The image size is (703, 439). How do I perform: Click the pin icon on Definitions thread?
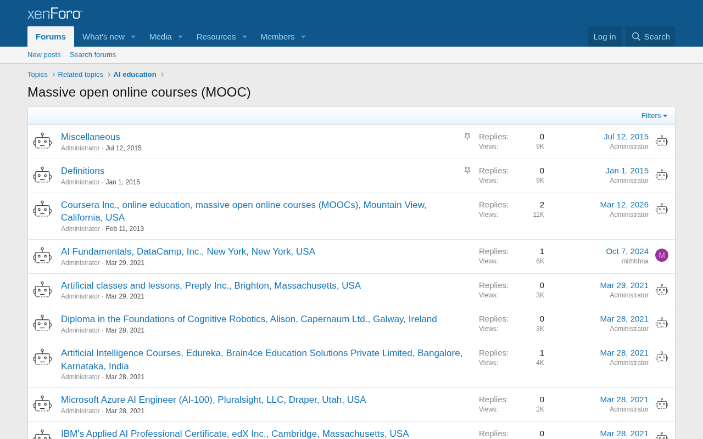(x=467, y=171)
